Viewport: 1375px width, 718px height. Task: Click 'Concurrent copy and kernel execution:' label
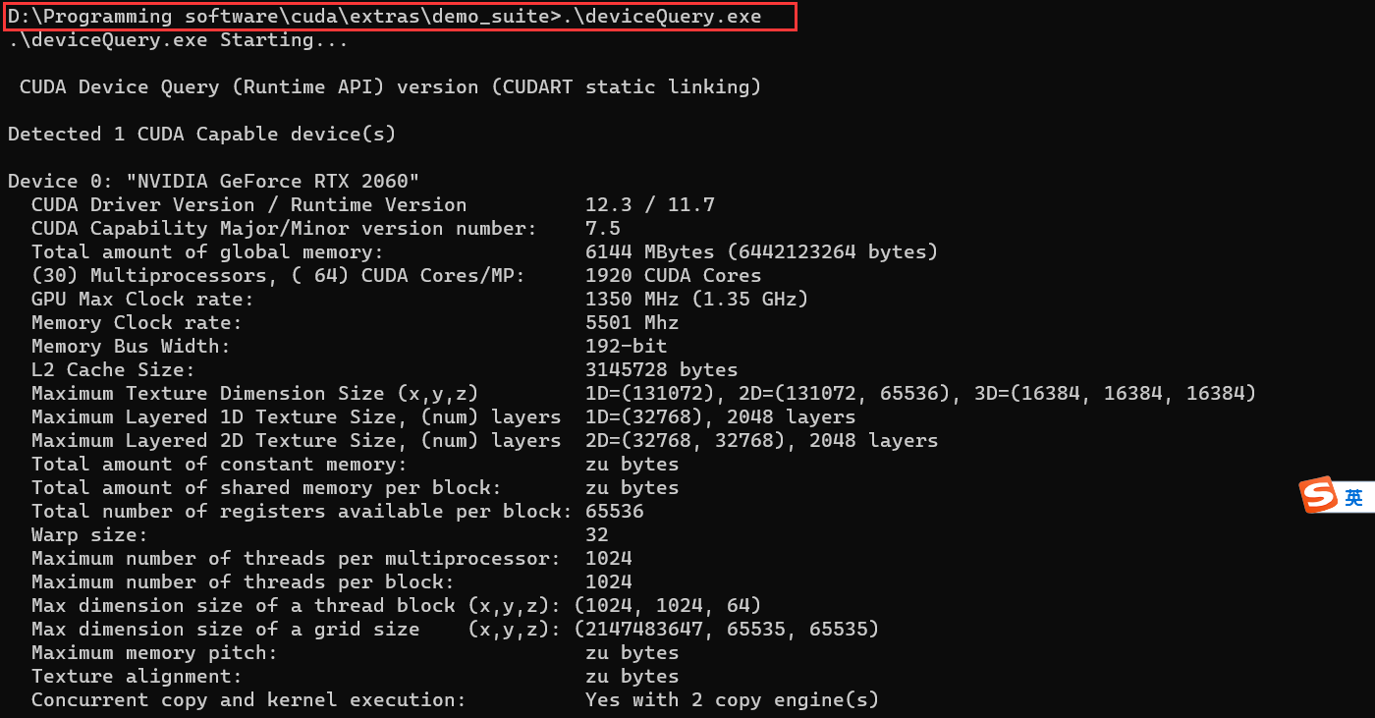pos(248,700)
